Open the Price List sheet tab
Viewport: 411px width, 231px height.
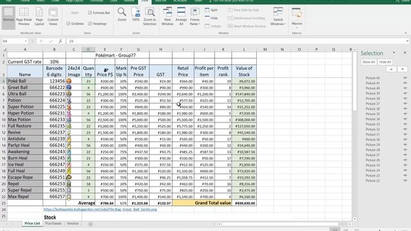point(32,223)
